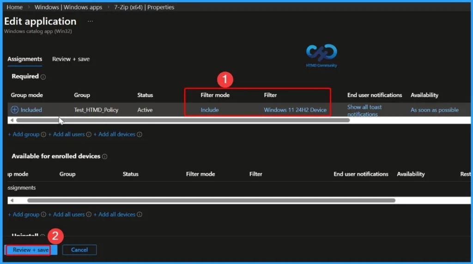Image resolution: width=473 pixels, height=264 pixels.
Task: Click the Group mode column header in Required table
Action: point(27,95)
